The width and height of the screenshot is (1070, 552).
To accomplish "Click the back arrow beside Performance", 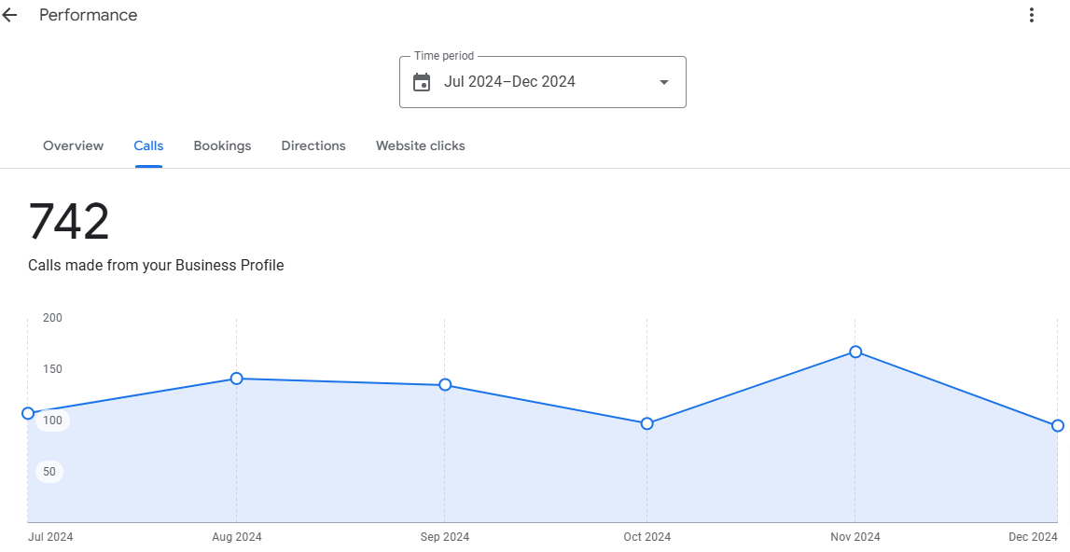I will coord(10,15).
